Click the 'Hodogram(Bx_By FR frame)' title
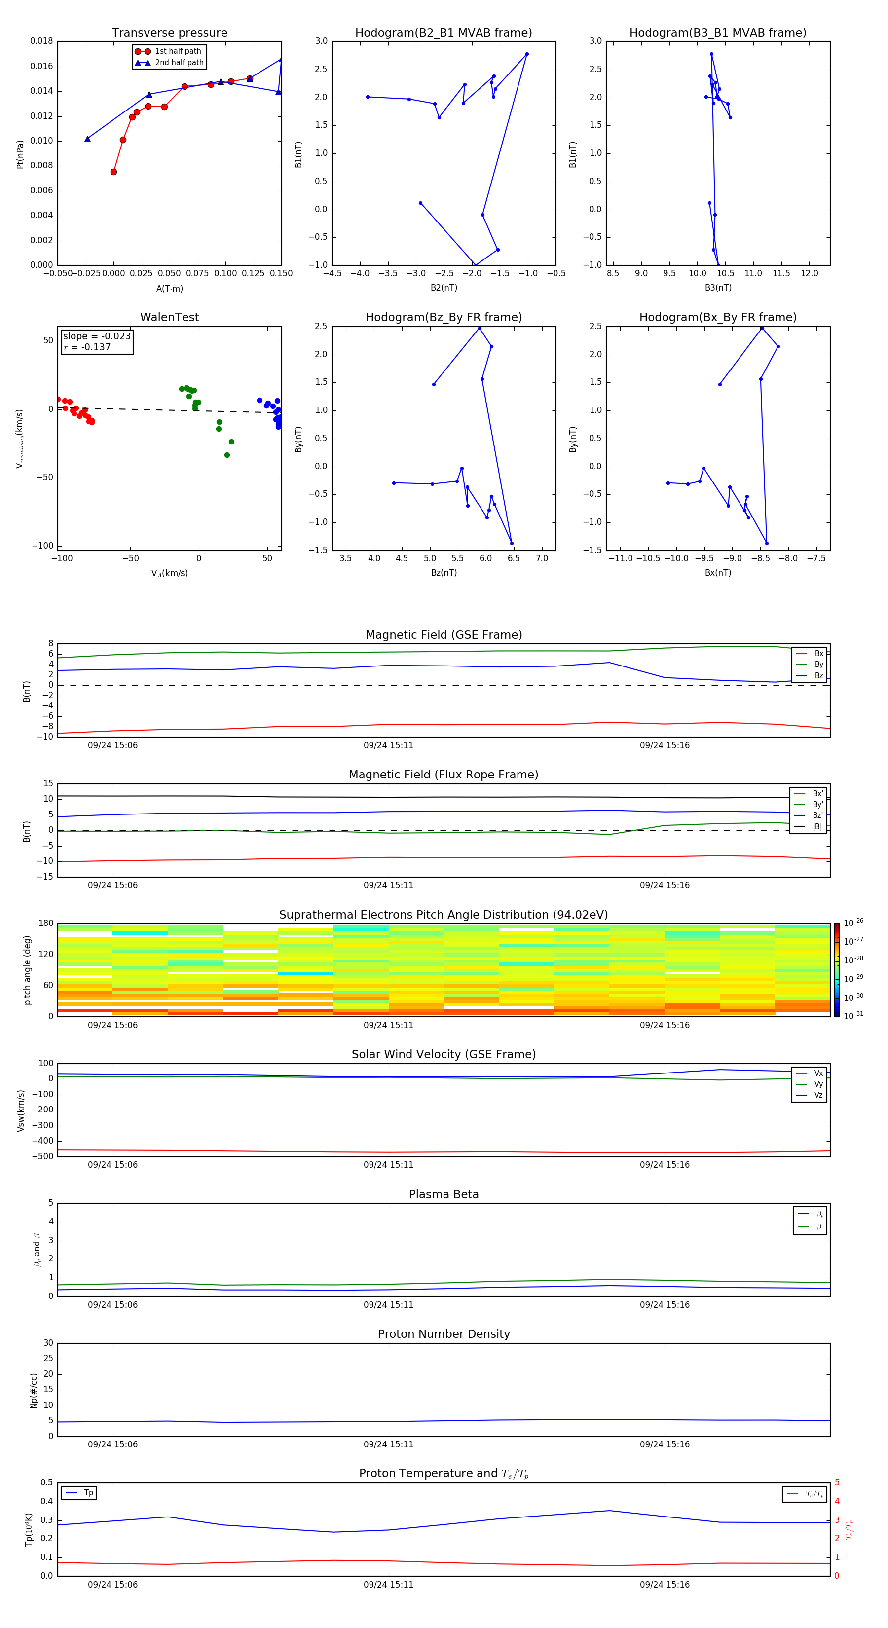The width and height of the screenshot is (888, 1628). pos(718,317)
